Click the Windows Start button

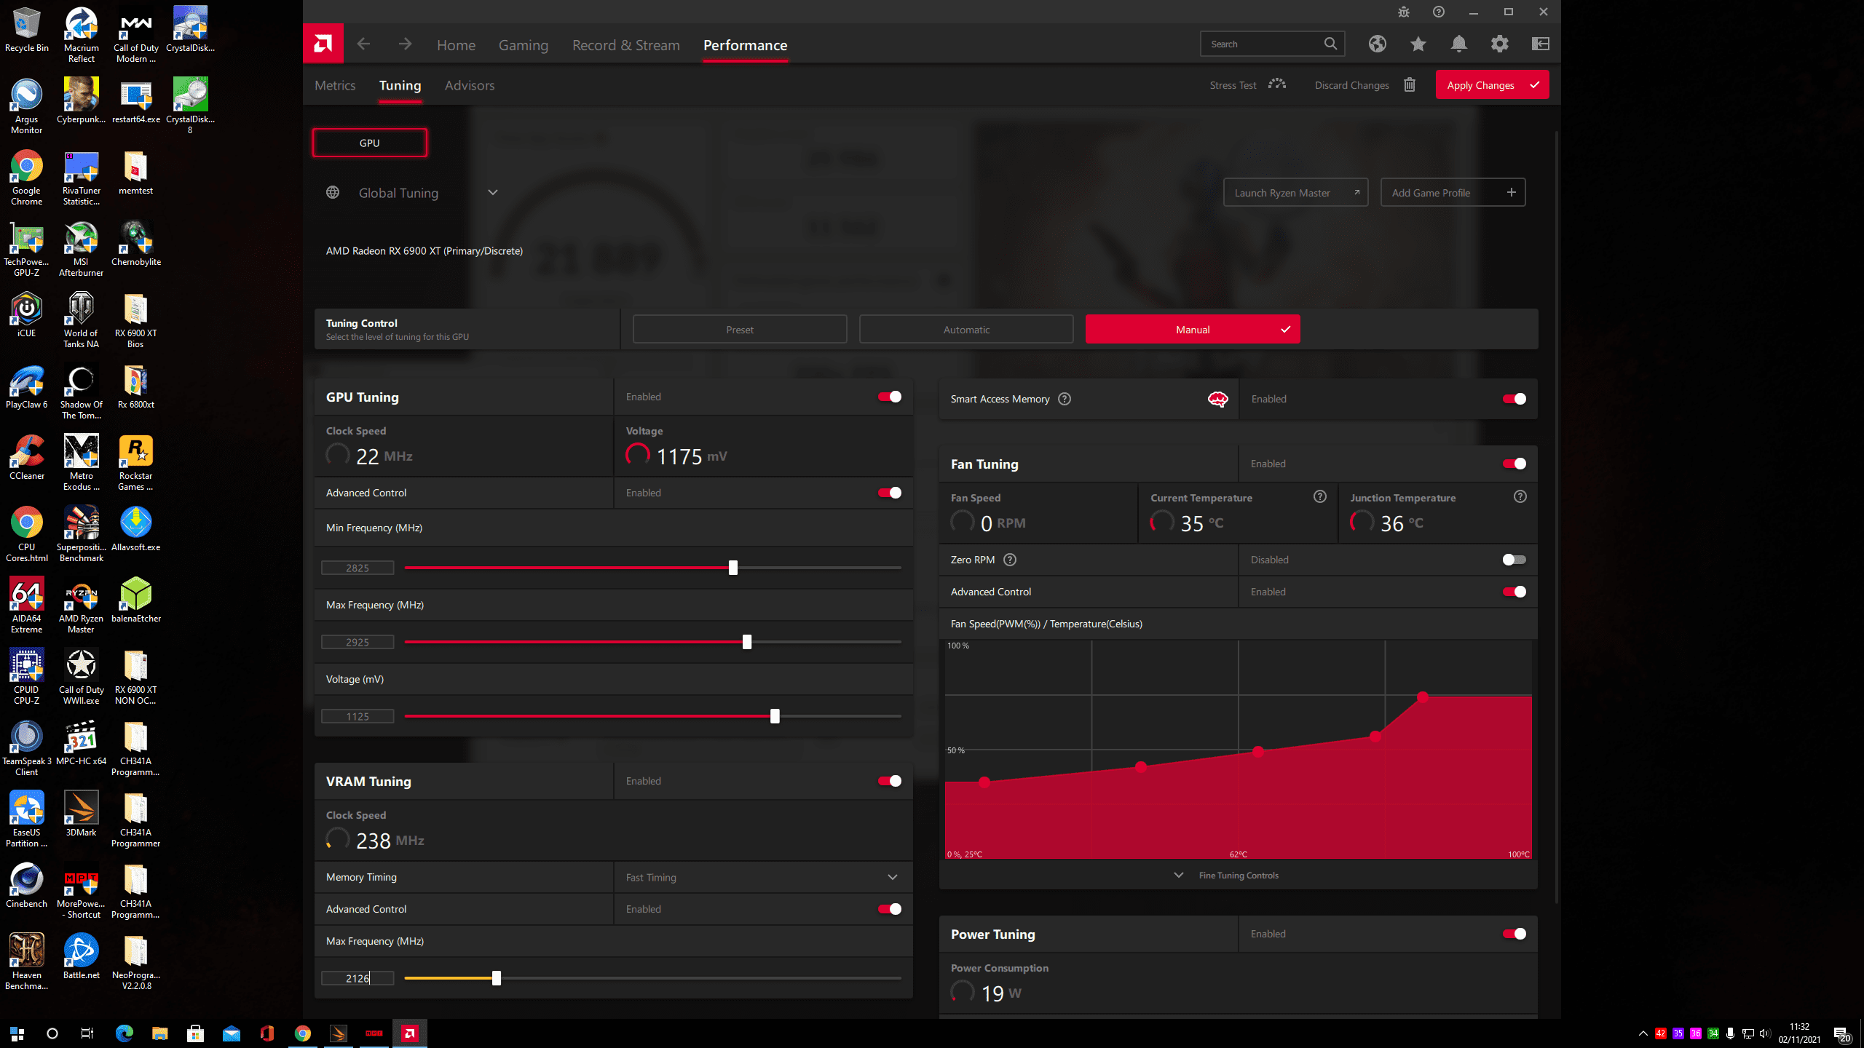[17, 1033]
